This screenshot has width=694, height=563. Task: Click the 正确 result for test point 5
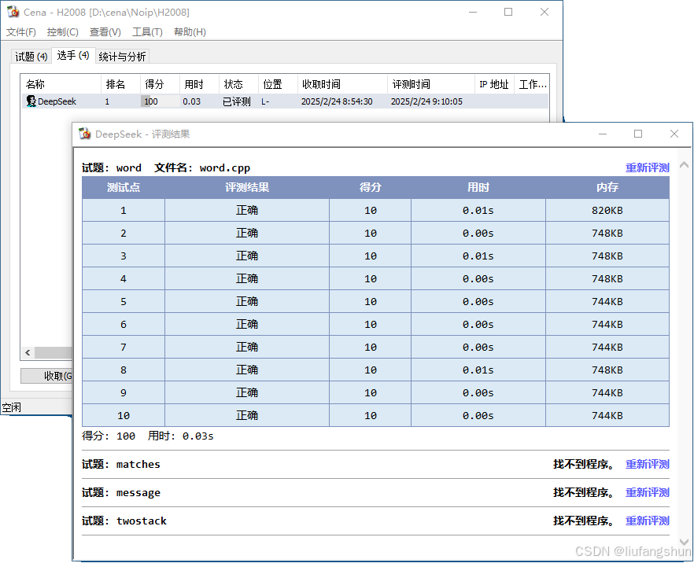[x=247, y=301]
